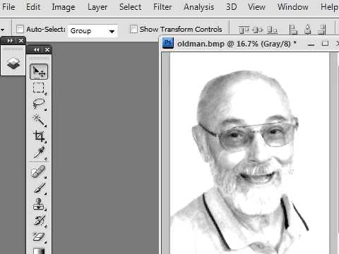Close the collapsed panel dock
The image size is (339, 254).
[x=21, y=40]
